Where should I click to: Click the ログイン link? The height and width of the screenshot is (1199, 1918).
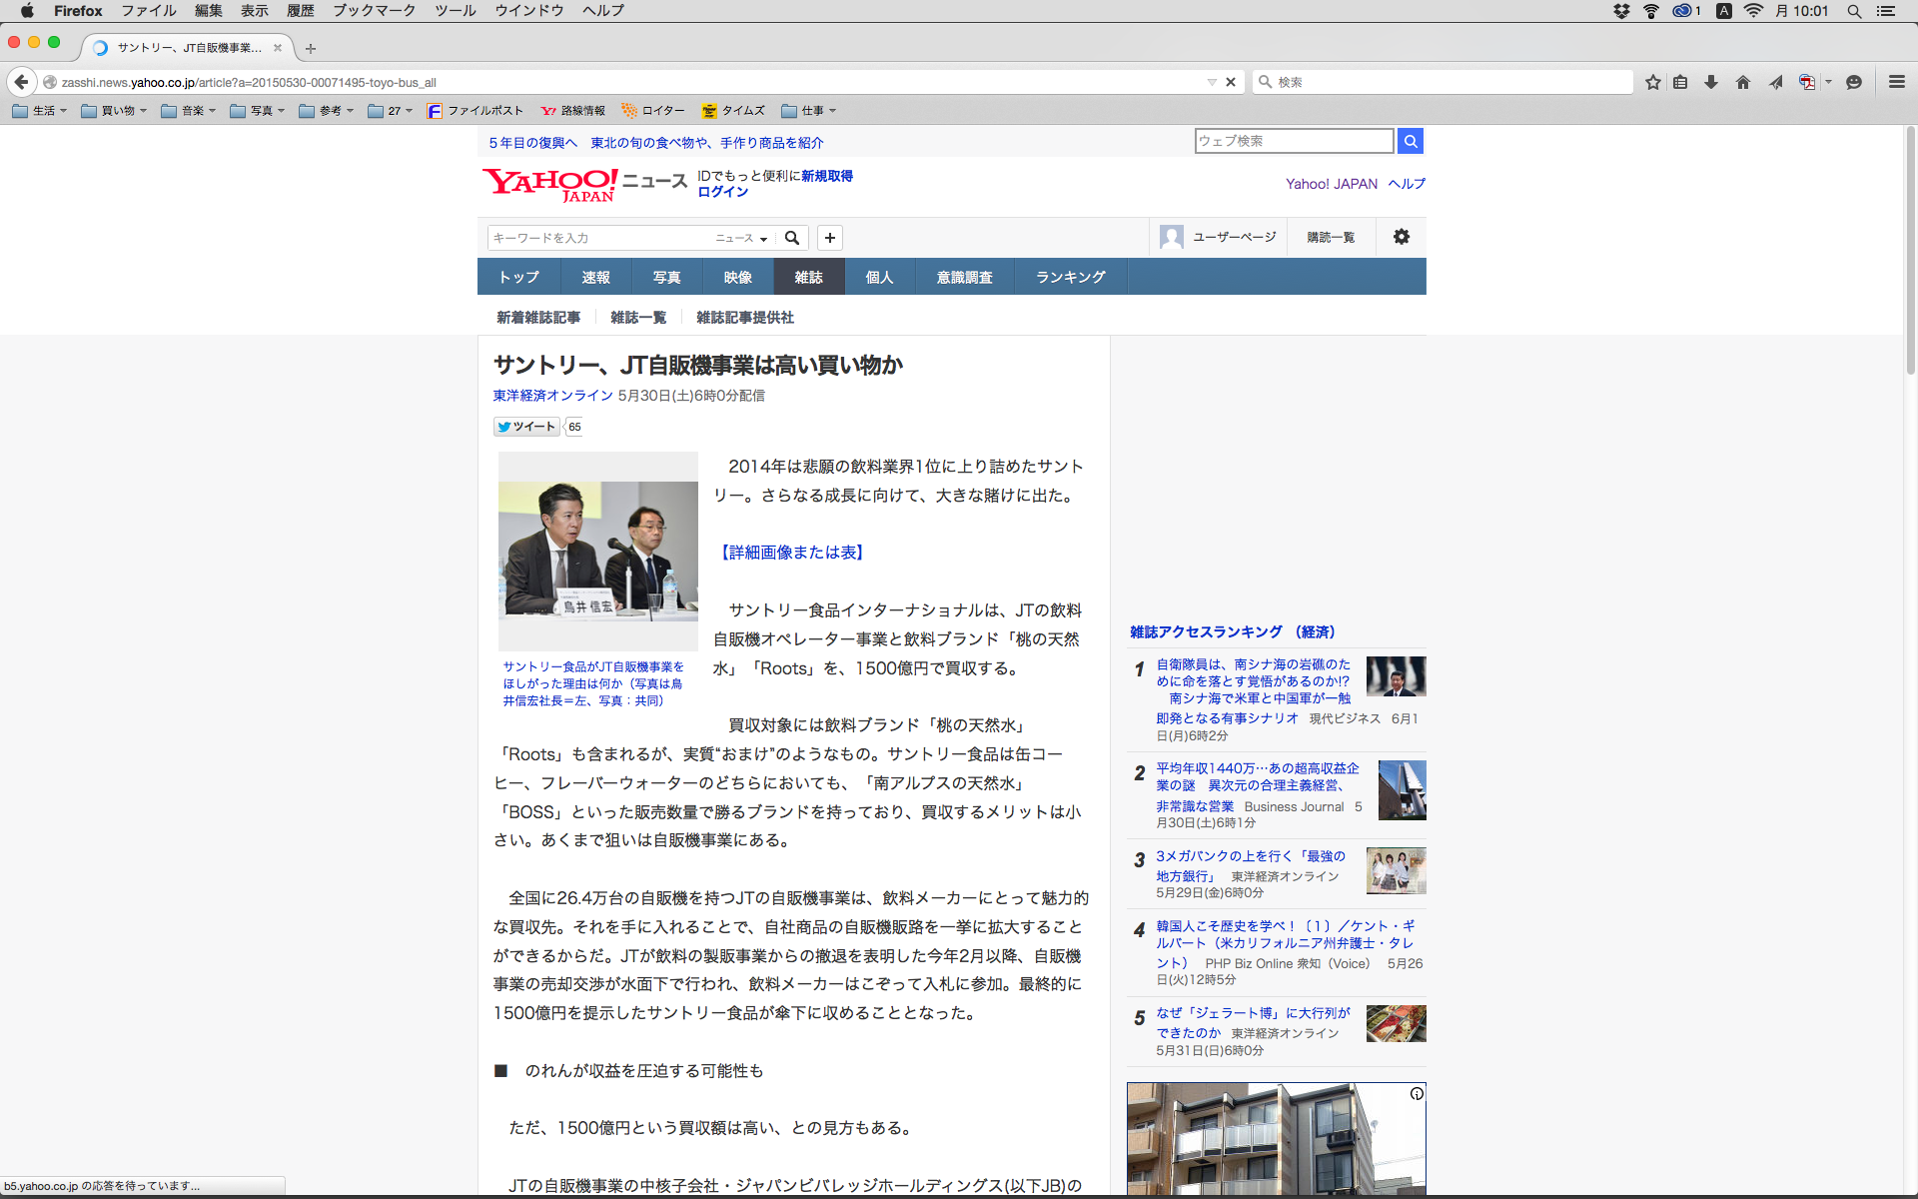pos(722,192)
